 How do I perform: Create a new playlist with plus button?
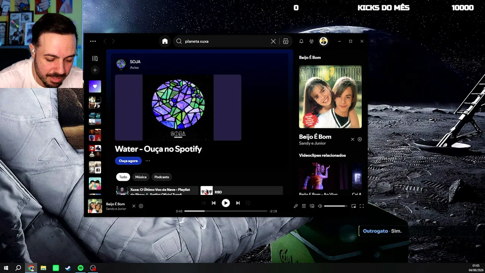pyautogui.click(x=95, y=70)
